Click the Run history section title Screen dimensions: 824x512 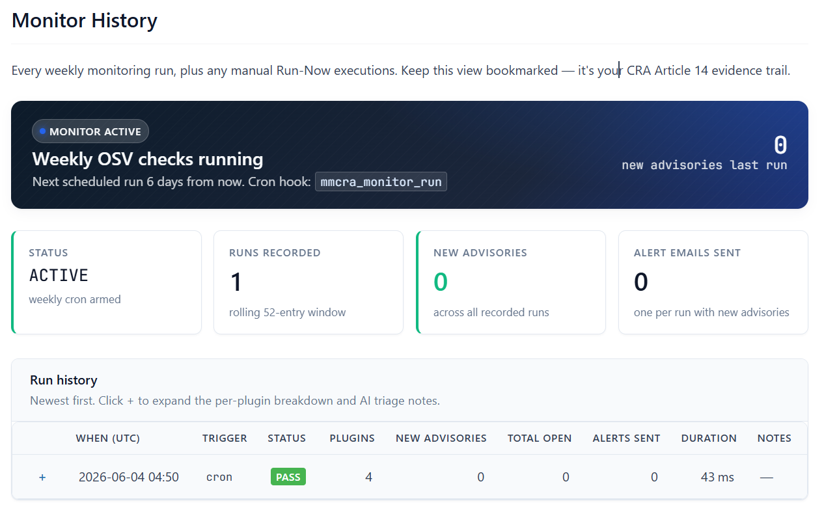[64, 380]
